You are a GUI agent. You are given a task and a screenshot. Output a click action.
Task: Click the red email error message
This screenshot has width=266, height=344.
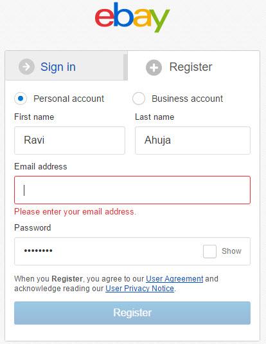click(x=75, y=212)
